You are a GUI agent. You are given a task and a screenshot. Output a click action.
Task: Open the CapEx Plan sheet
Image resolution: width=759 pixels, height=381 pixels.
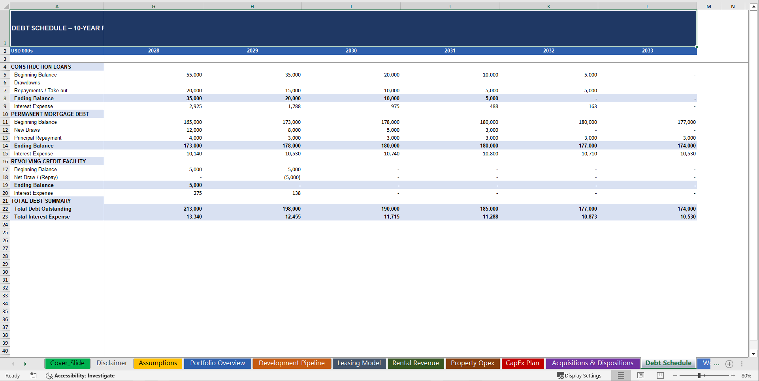522,363
